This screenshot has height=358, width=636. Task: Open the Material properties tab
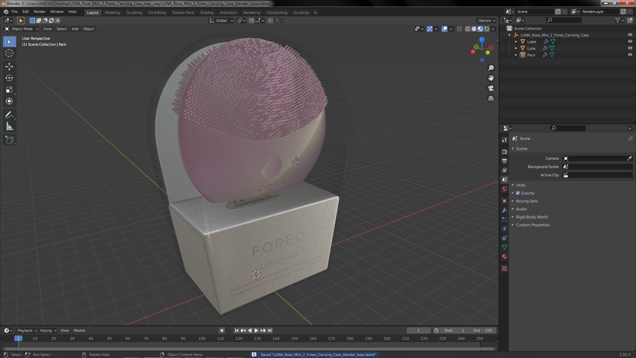[504, 257]
